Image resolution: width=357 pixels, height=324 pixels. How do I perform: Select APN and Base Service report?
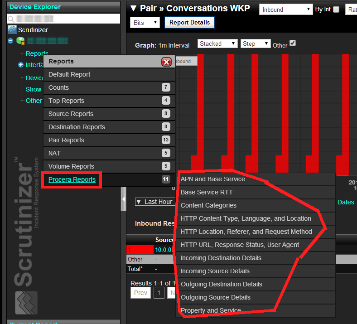(256, 179)
